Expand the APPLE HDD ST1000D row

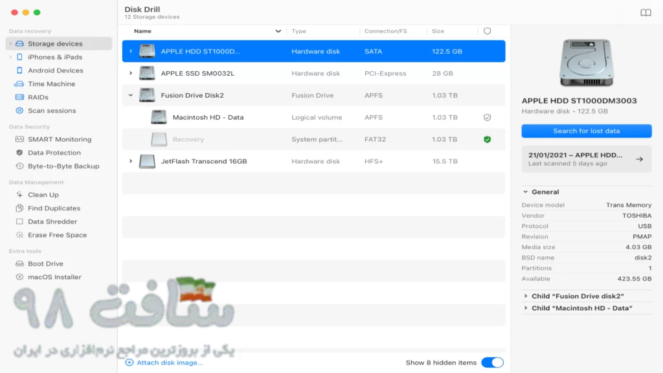[x=131, y=51]
